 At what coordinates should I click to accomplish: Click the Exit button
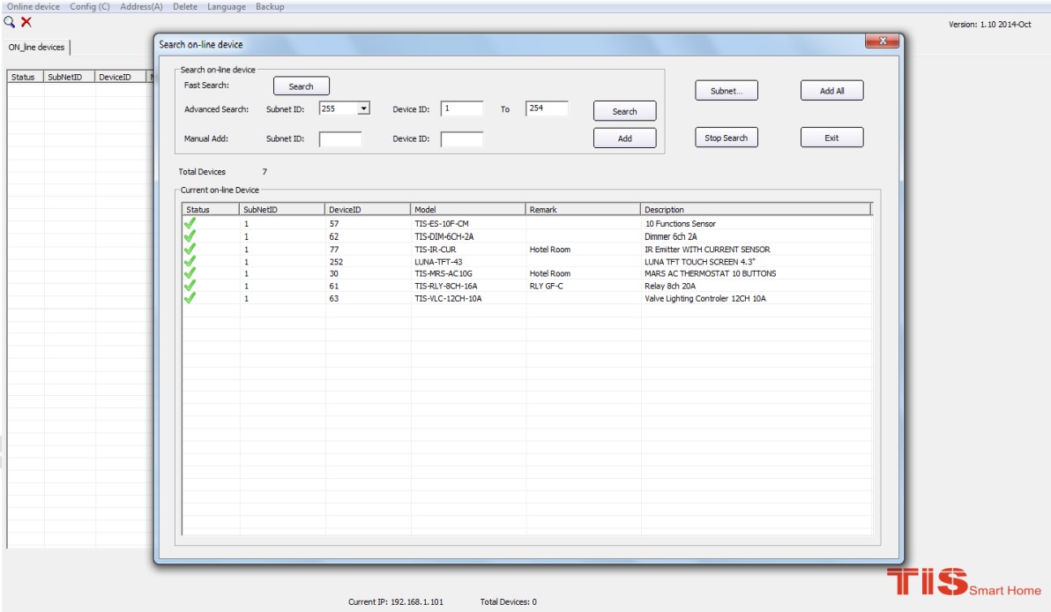pyautogui.click(x=831, y=138)
